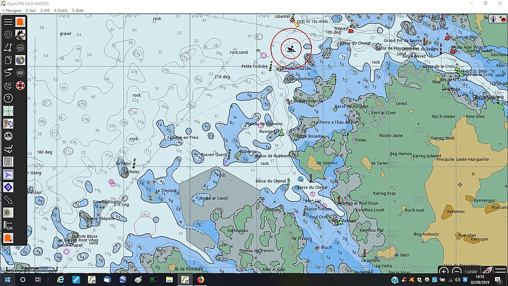This screenshot has width=508, height=286.
Task: Launch Internet Explorer from the taskbar
Action: [x=61, y=280]
